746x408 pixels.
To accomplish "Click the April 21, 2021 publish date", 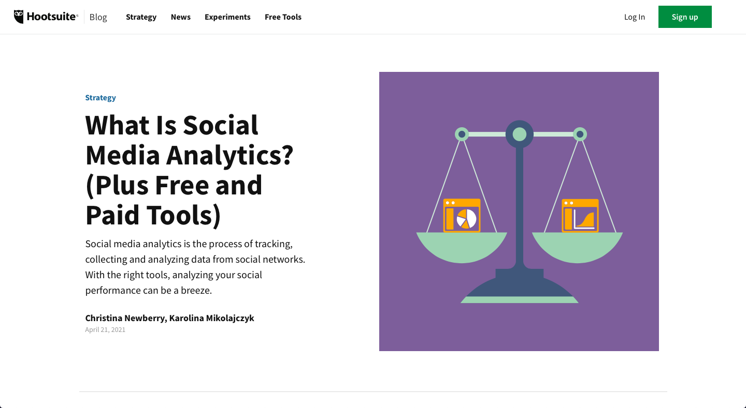I will (x=105, y=330).
